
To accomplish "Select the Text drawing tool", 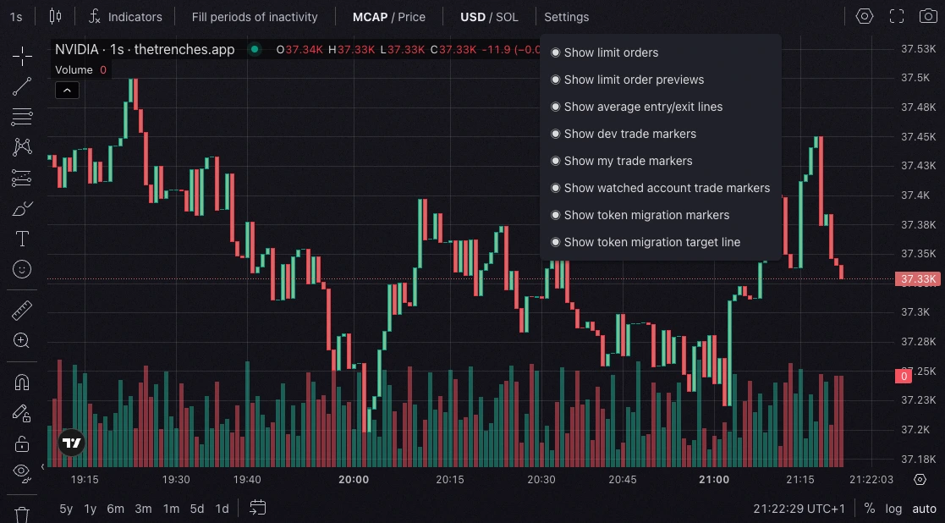I will (23, 239).
